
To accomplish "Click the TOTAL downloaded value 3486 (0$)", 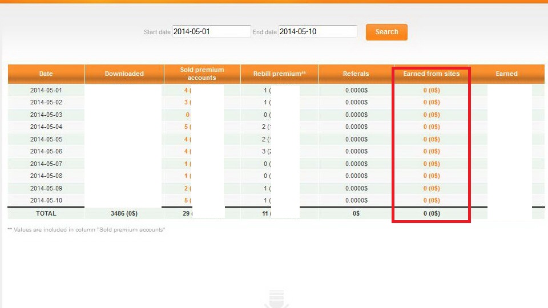I will 124,213.
